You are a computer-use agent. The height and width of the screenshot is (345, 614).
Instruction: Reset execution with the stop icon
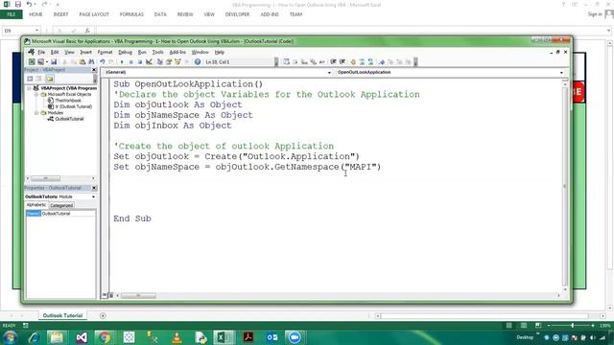coord(140,61)
